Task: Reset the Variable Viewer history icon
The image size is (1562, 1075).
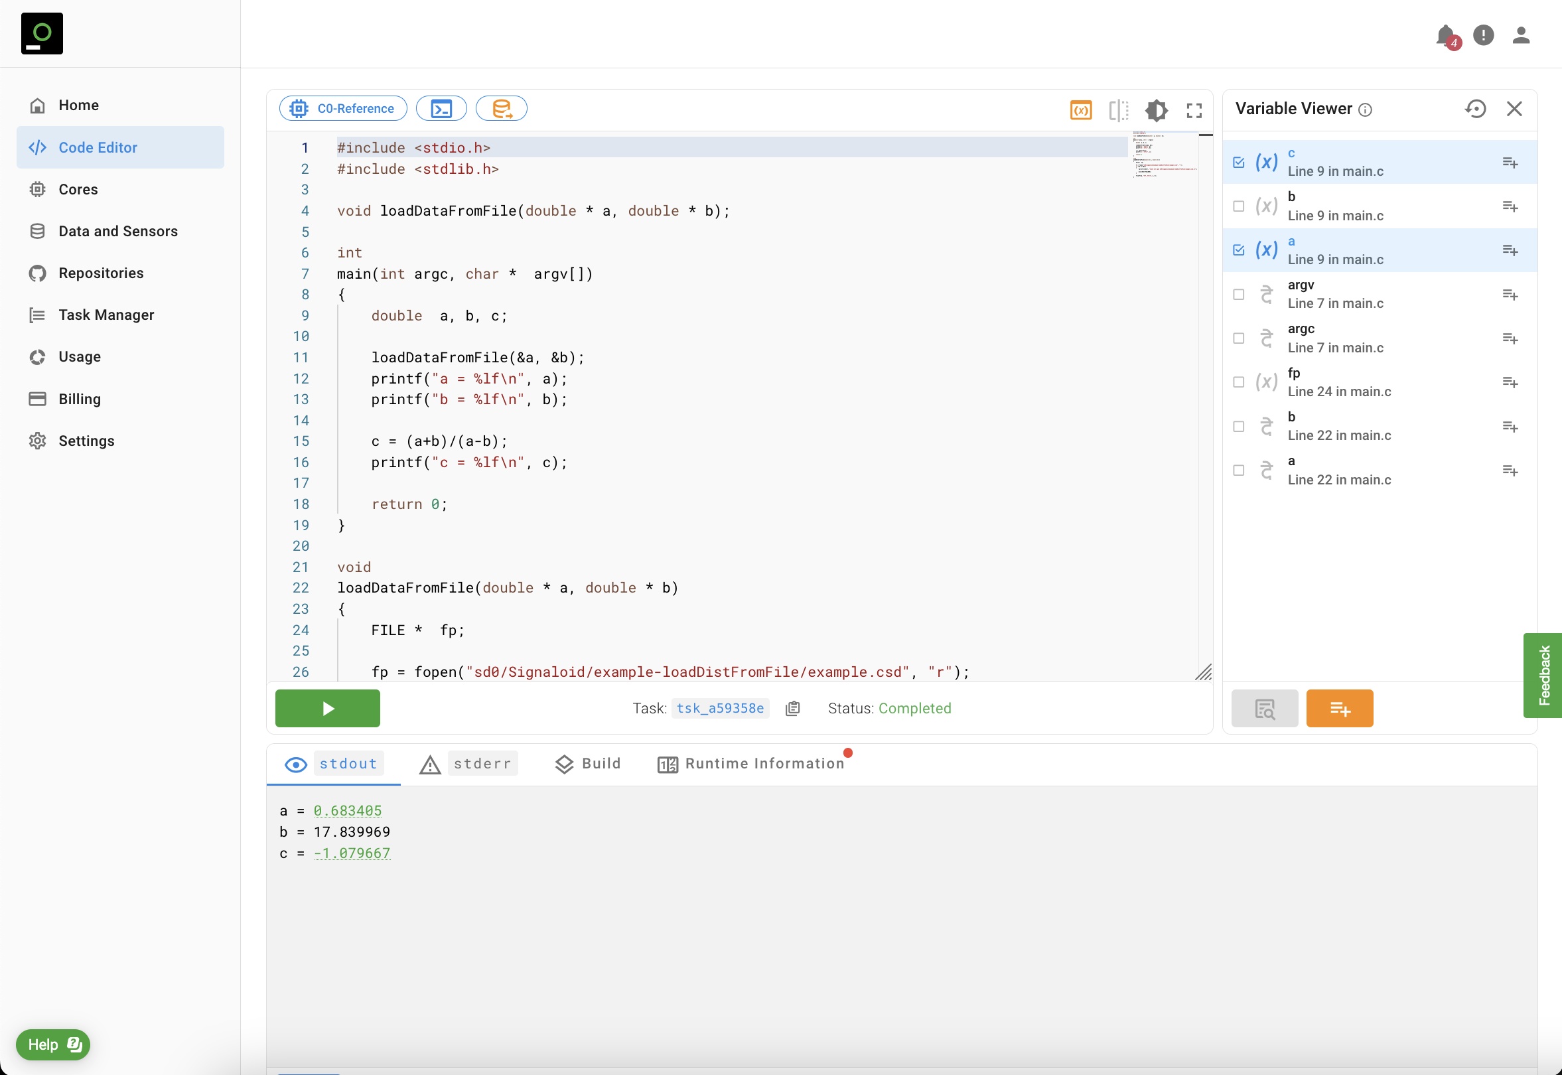Action: click(1475, 108)
